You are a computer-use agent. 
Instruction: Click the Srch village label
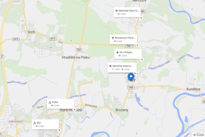click(31, 32)
